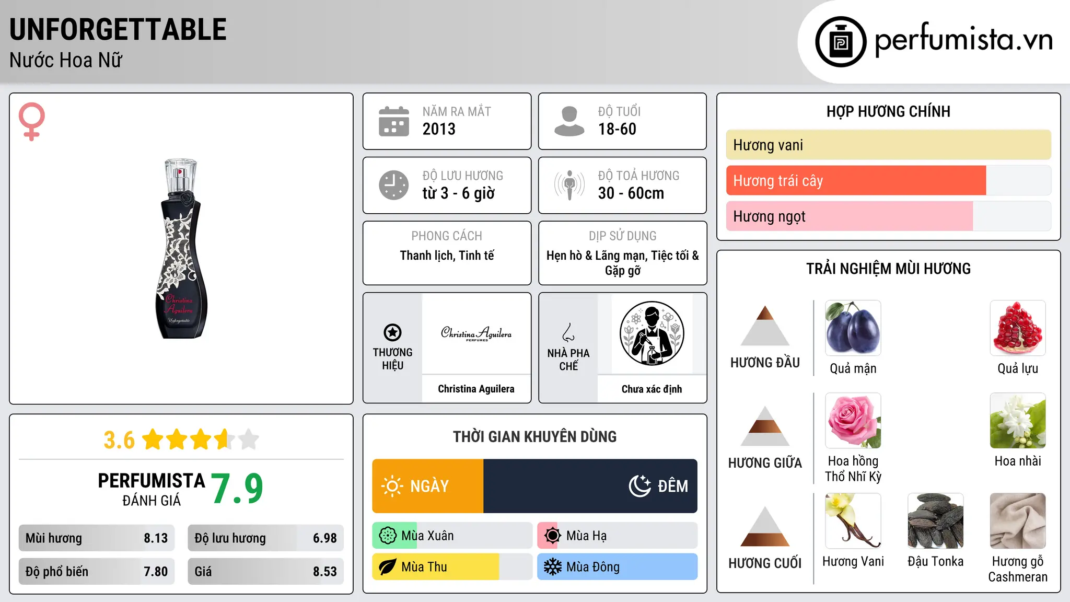
Task: Click the Mùa Thu season bar
Action: 452,567
